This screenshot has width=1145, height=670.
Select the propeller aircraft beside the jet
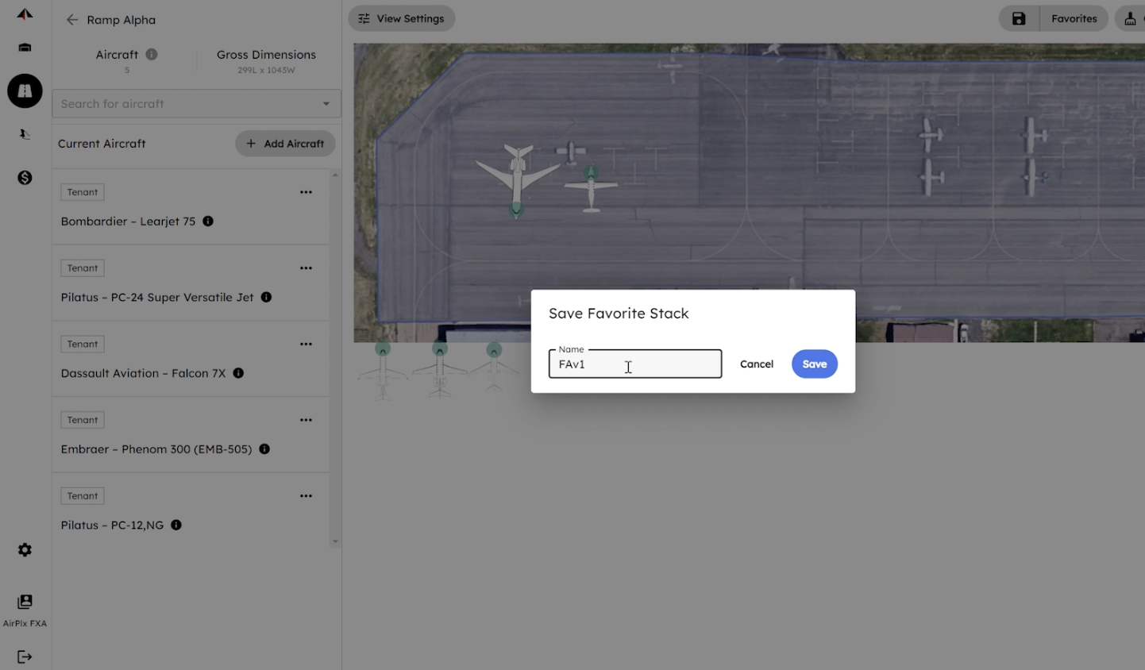(591, 189)
